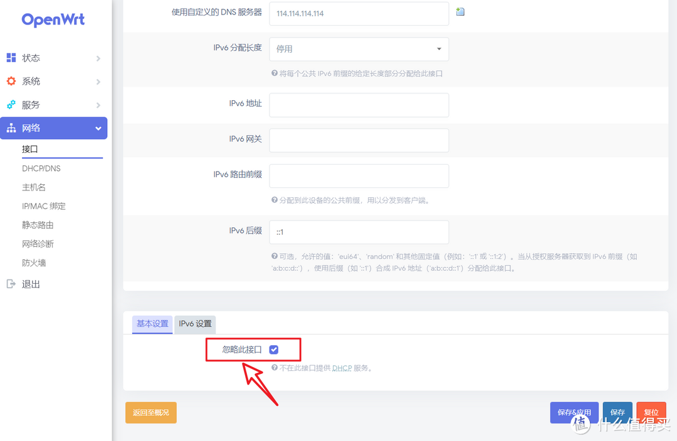Select the 基本设置 tab
Image resolution: width=677 pixels, height=441 pixels.
(152, 324)
